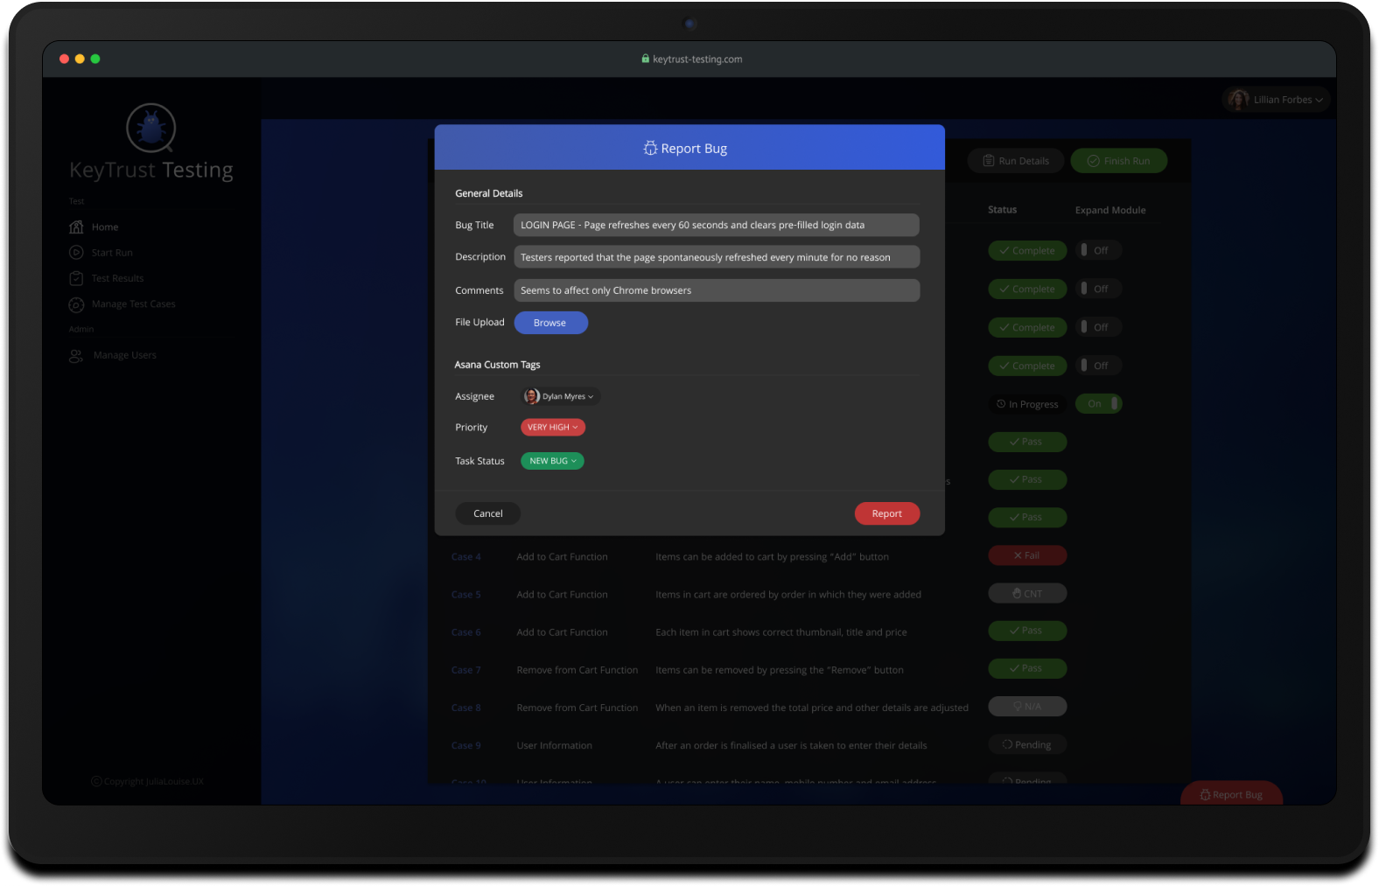
Task: Click the Home icon in sidebar
Action: (76, 227)
